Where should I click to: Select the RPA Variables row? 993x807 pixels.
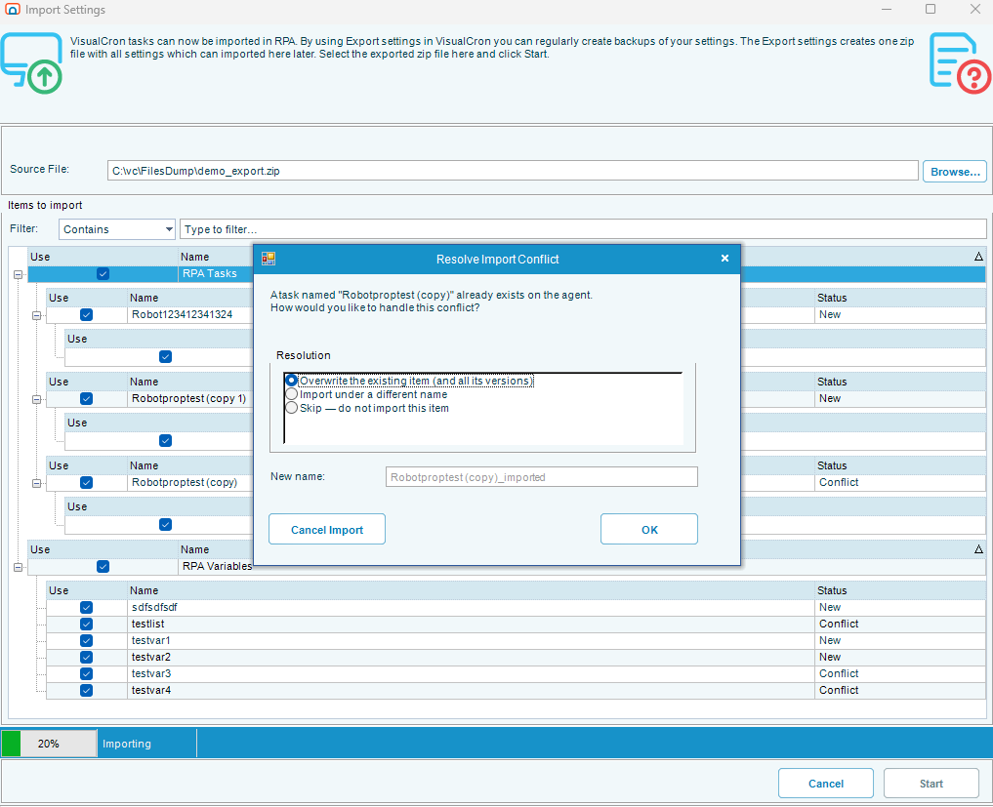pyautogui.click(x=507, y=567)
